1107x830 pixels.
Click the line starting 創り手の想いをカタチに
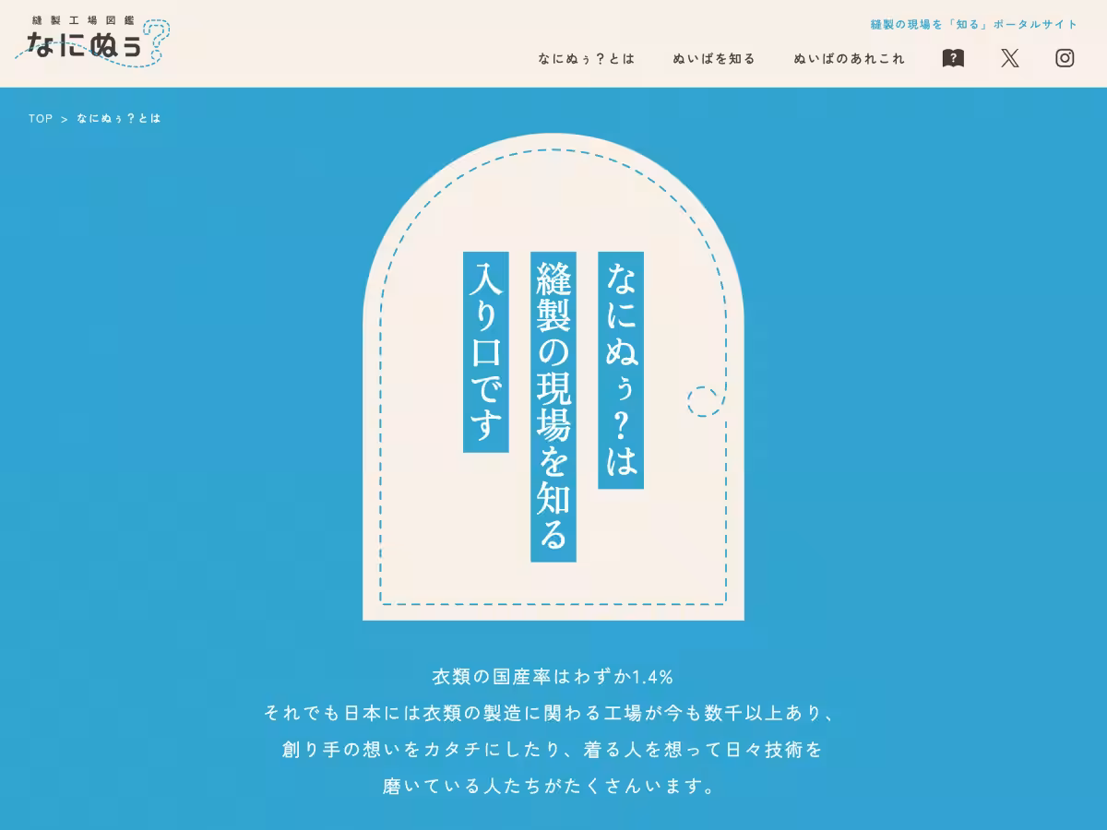[553, 750]
